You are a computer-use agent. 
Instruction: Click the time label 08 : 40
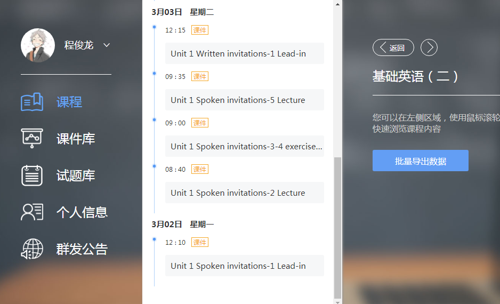175,170
